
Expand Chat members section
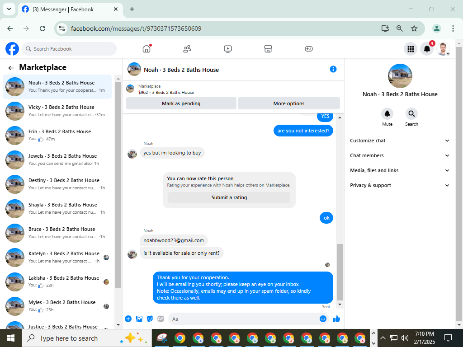400,155
